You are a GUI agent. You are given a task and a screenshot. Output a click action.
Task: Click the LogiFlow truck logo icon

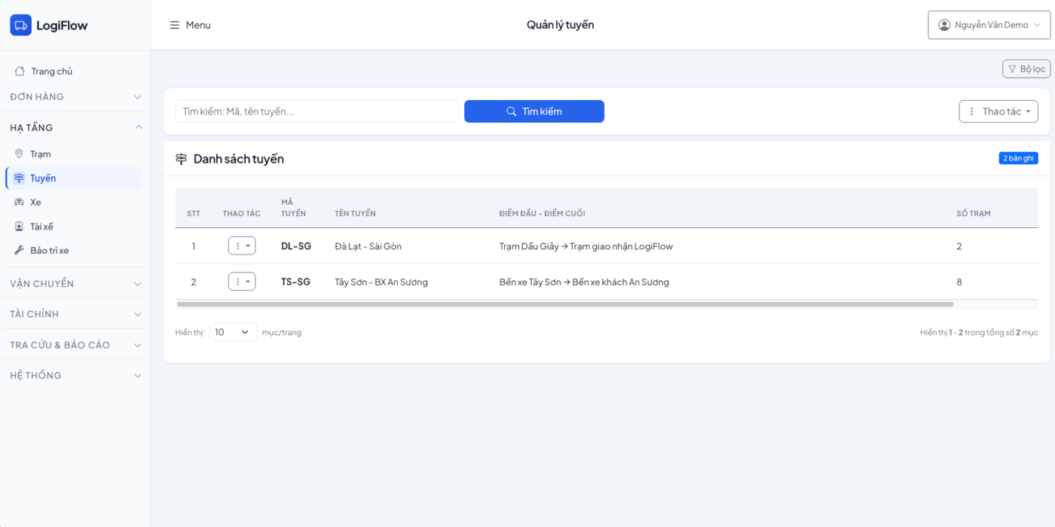click(x=20, y=25)
